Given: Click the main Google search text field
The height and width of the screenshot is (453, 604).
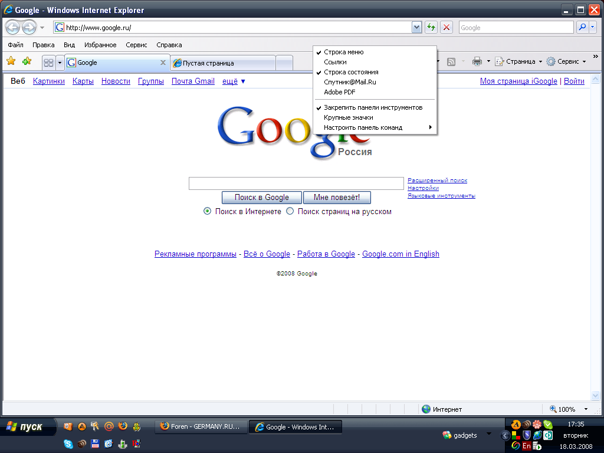Looking at the screenshot, I should (296, 183).
